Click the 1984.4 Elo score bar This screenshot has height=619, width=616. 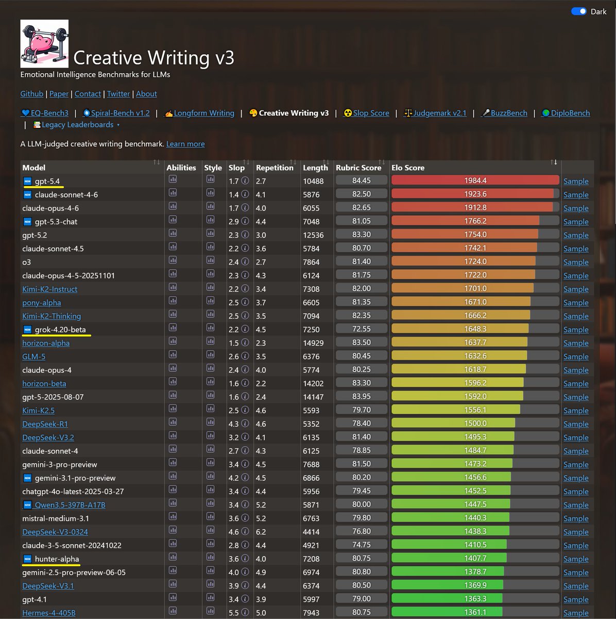475,180
